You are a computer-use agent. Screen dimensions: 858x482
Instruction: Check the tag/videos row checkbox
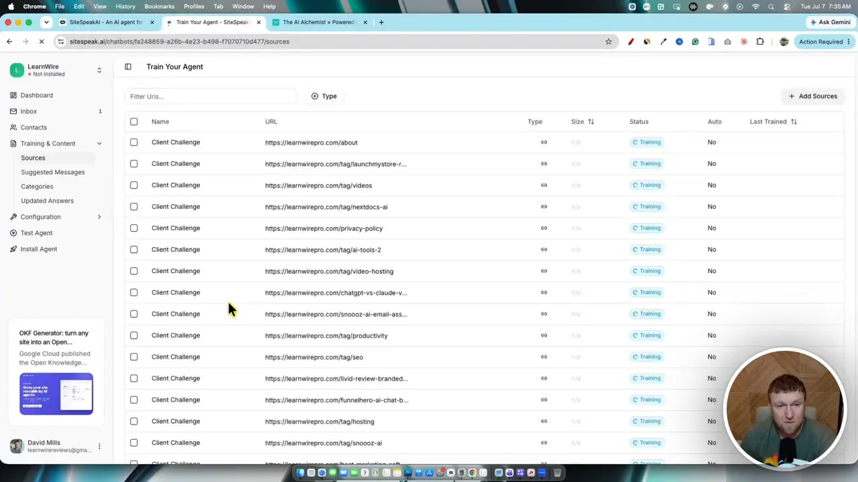tap(134, 185)
